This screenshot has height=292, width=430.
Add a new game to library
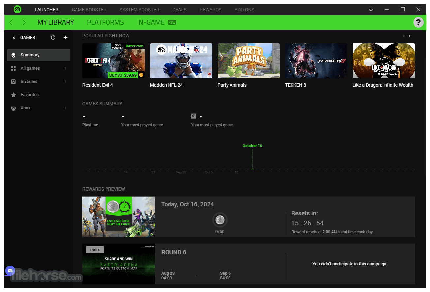65,37
